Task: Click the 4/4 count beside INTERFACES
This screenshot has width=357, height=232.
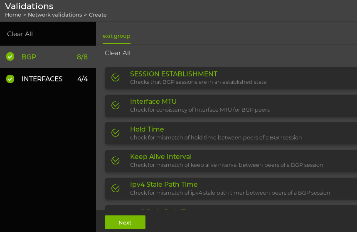Action: tap(82, 79)
